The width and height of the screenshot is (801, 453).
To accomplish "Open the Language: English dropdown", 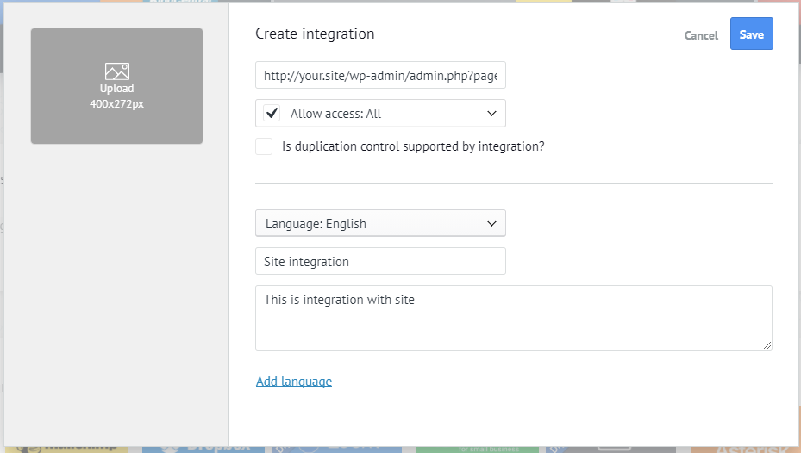I will [380, 224].
